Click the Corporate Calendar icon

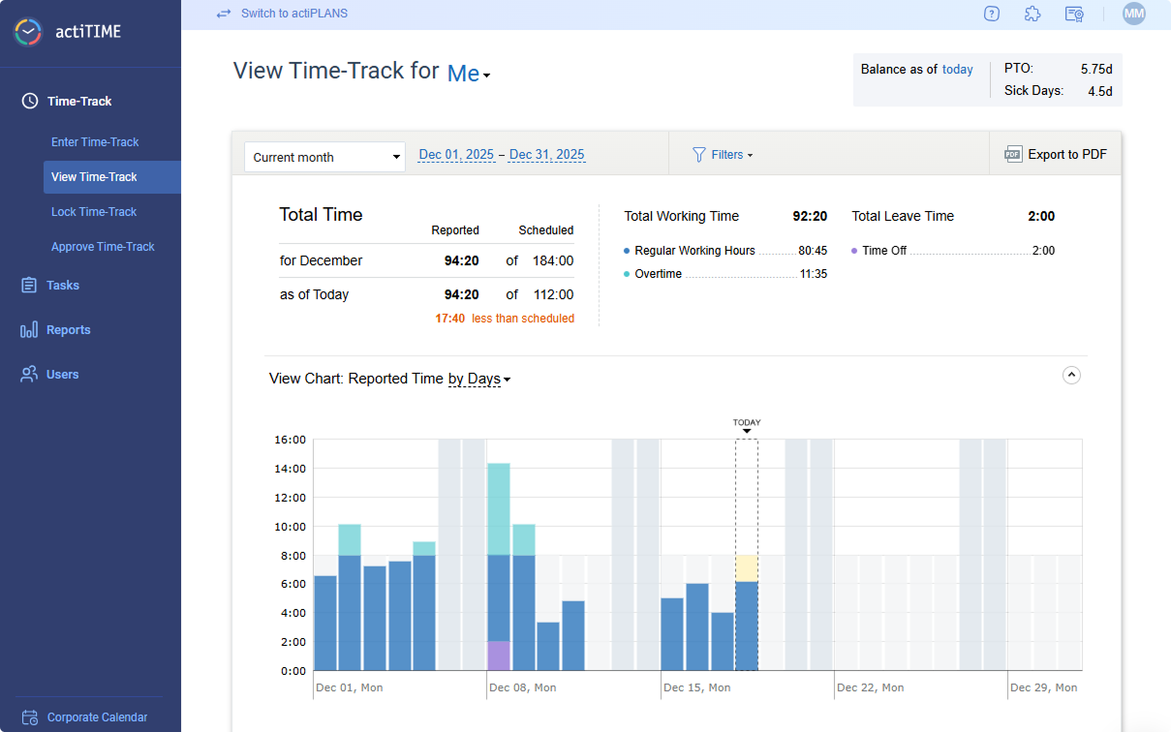coord(29,717)
